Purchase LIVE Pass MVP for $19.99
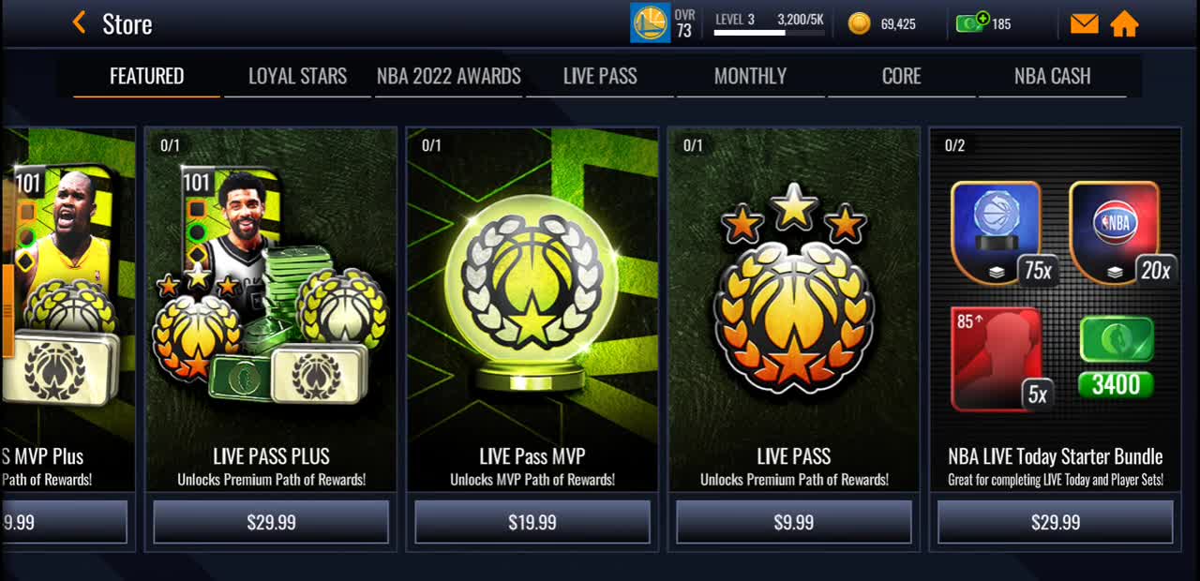The width and height of the screenshot is (1200, 581). (532, 522)
